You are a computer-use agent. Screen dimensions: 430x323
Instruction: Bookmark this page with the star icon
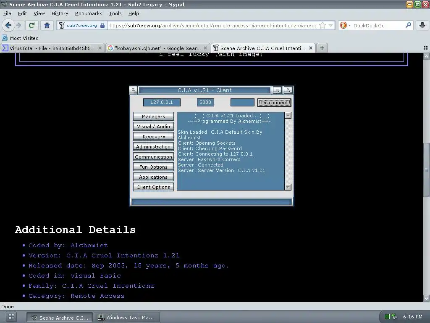322,26
